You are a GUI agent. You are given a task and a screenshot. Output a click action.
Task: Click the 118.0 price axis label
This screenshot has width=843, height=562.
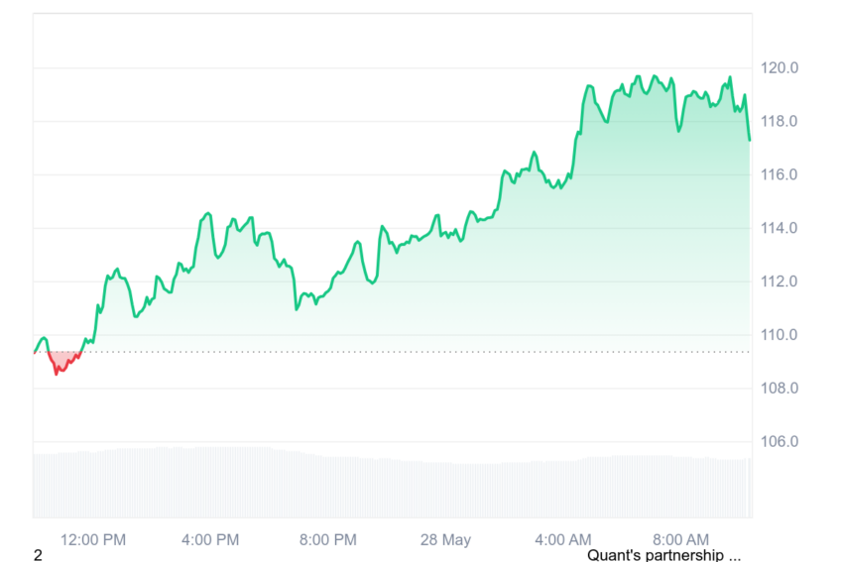pos(779,121)
